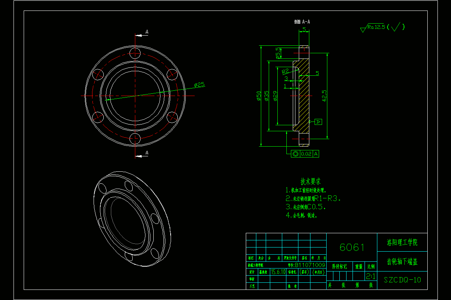Viewport: 451px width, 300px height.
Task: Select requirement '4.去毛刺，锐边'
Action: [x=301, y=216]
